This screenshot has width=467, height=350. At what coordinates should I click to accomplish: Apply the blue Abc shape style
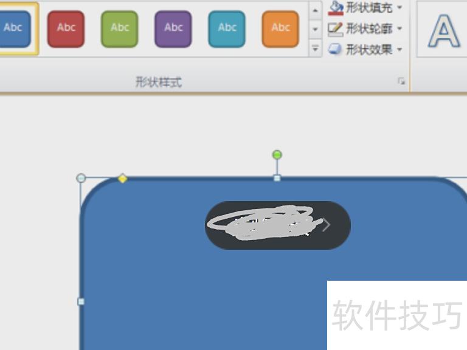(14, 29)
